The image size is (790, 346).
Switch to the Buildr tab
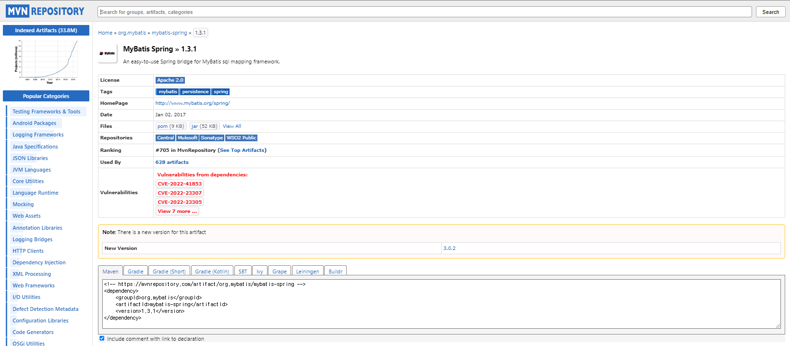coord(335,271)
